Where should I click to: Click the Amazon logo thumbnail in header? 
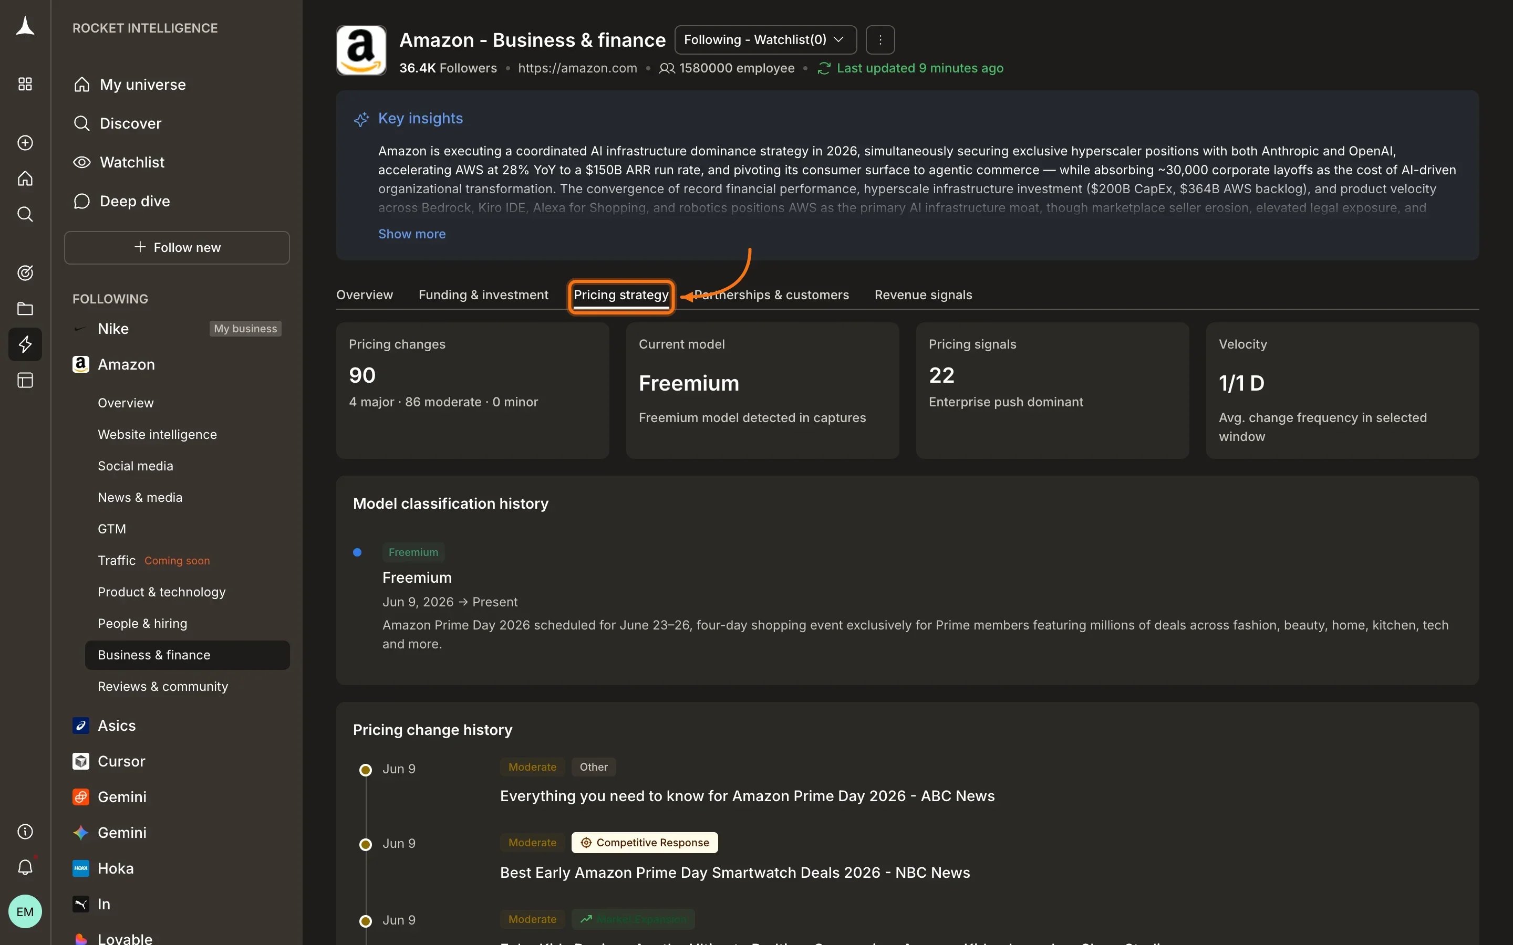(361, 50)
